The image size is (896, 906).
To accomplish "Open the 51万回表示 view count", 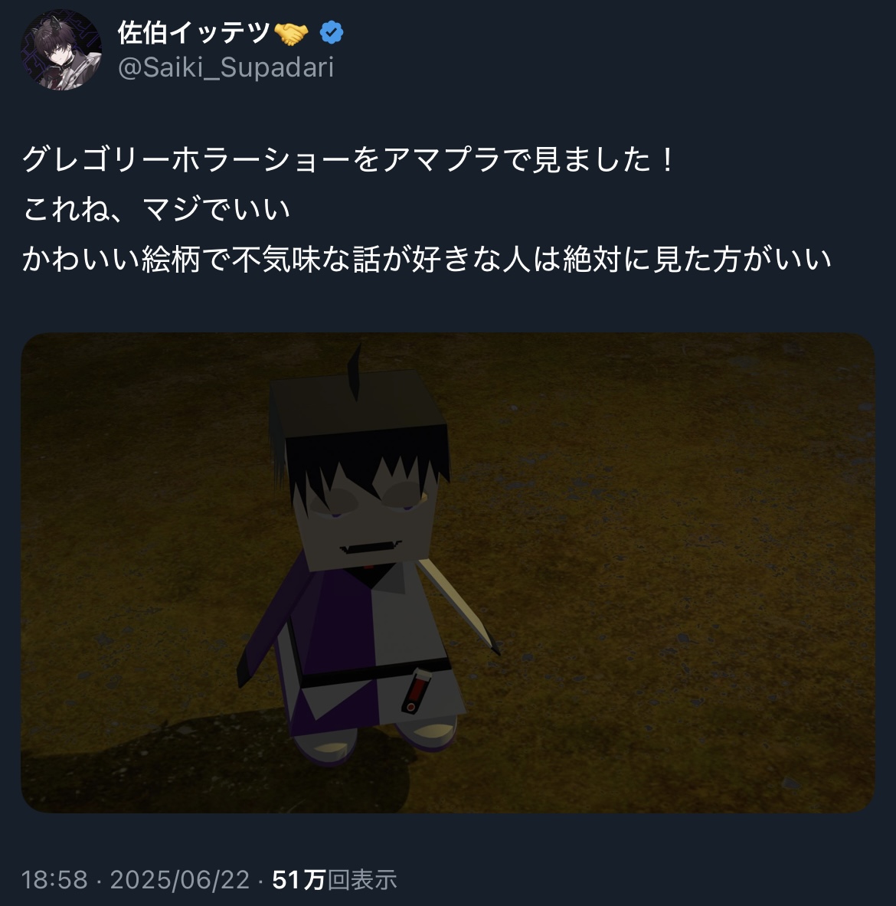I will click(335, 880).
